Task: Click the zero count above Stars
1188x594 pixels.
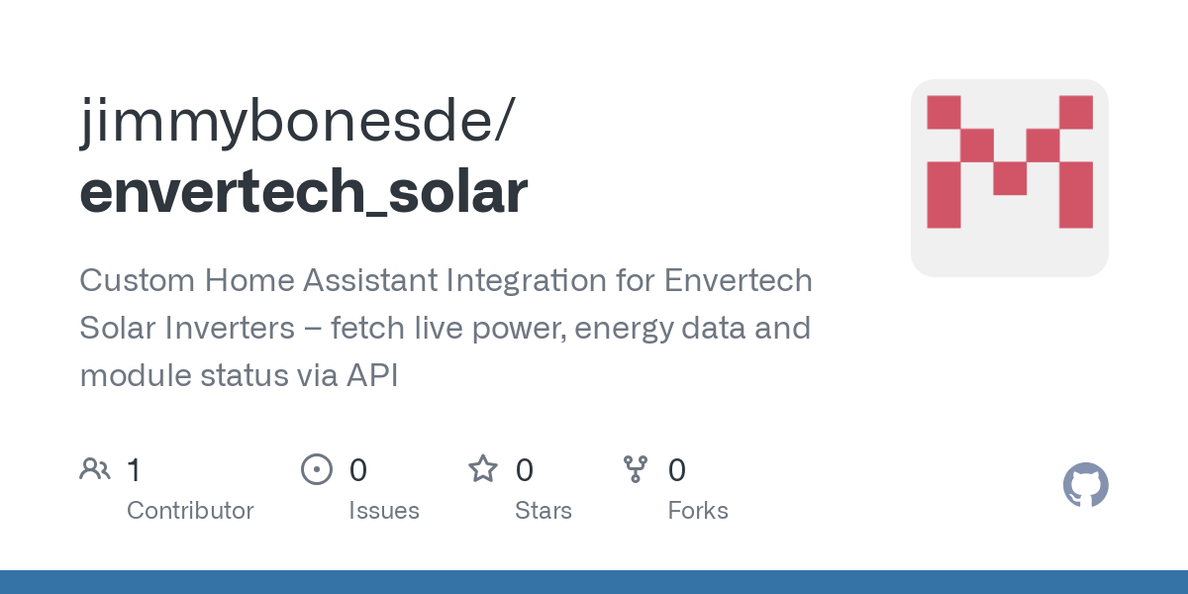Action: [x=525, y=470]
